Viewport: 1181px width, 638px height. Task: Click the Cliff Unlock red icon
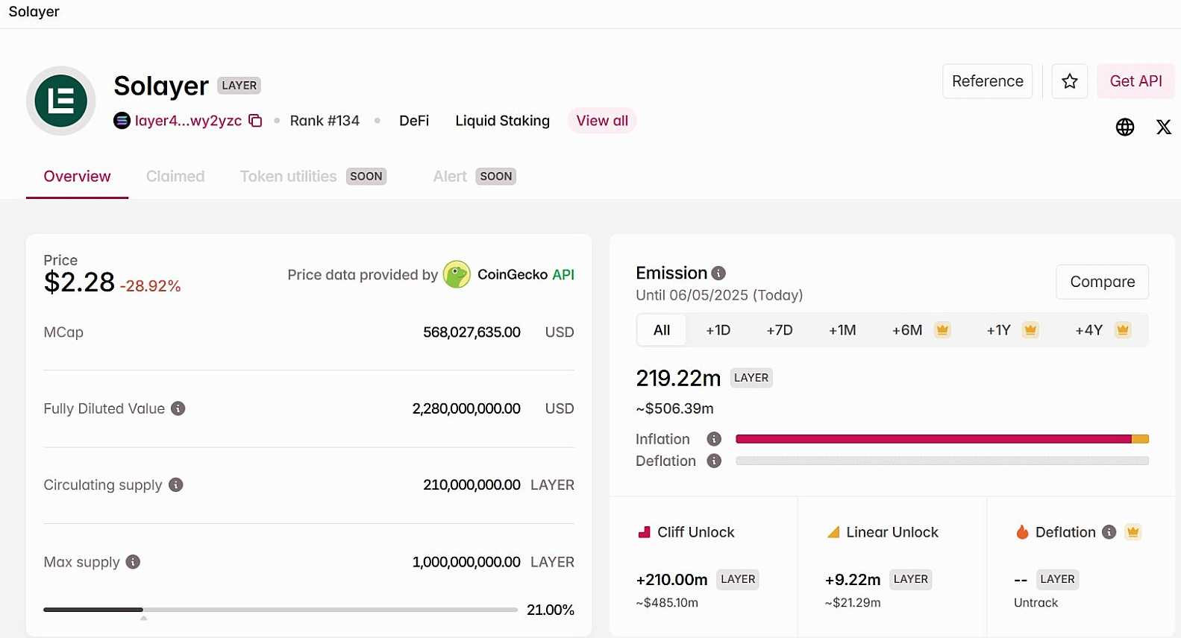click(x=645, y=532)
